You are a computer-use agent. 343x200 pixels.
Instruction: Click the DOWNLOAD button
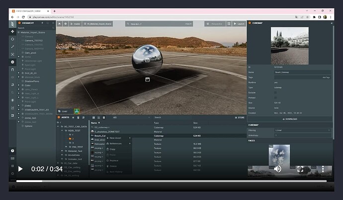click(x=291, y=119)
